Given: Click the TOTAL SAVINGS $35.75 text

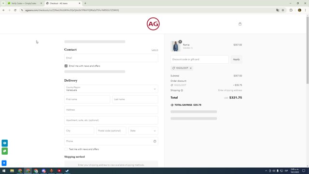Looking at the screenshot, I should pyautogui.click(x=188, y=105).
